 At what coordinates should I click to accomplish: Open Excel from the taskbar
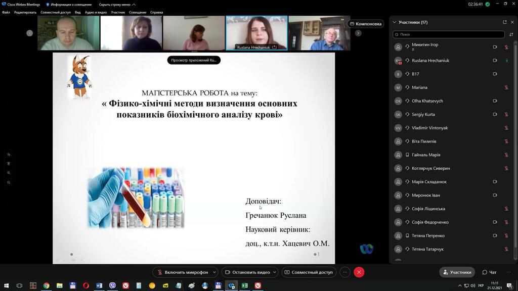[x=245, y=285]
